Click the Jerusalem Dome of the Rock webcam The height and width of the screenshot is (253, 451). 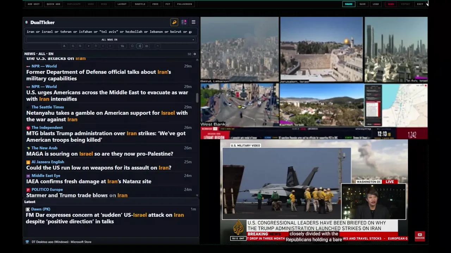321,50
